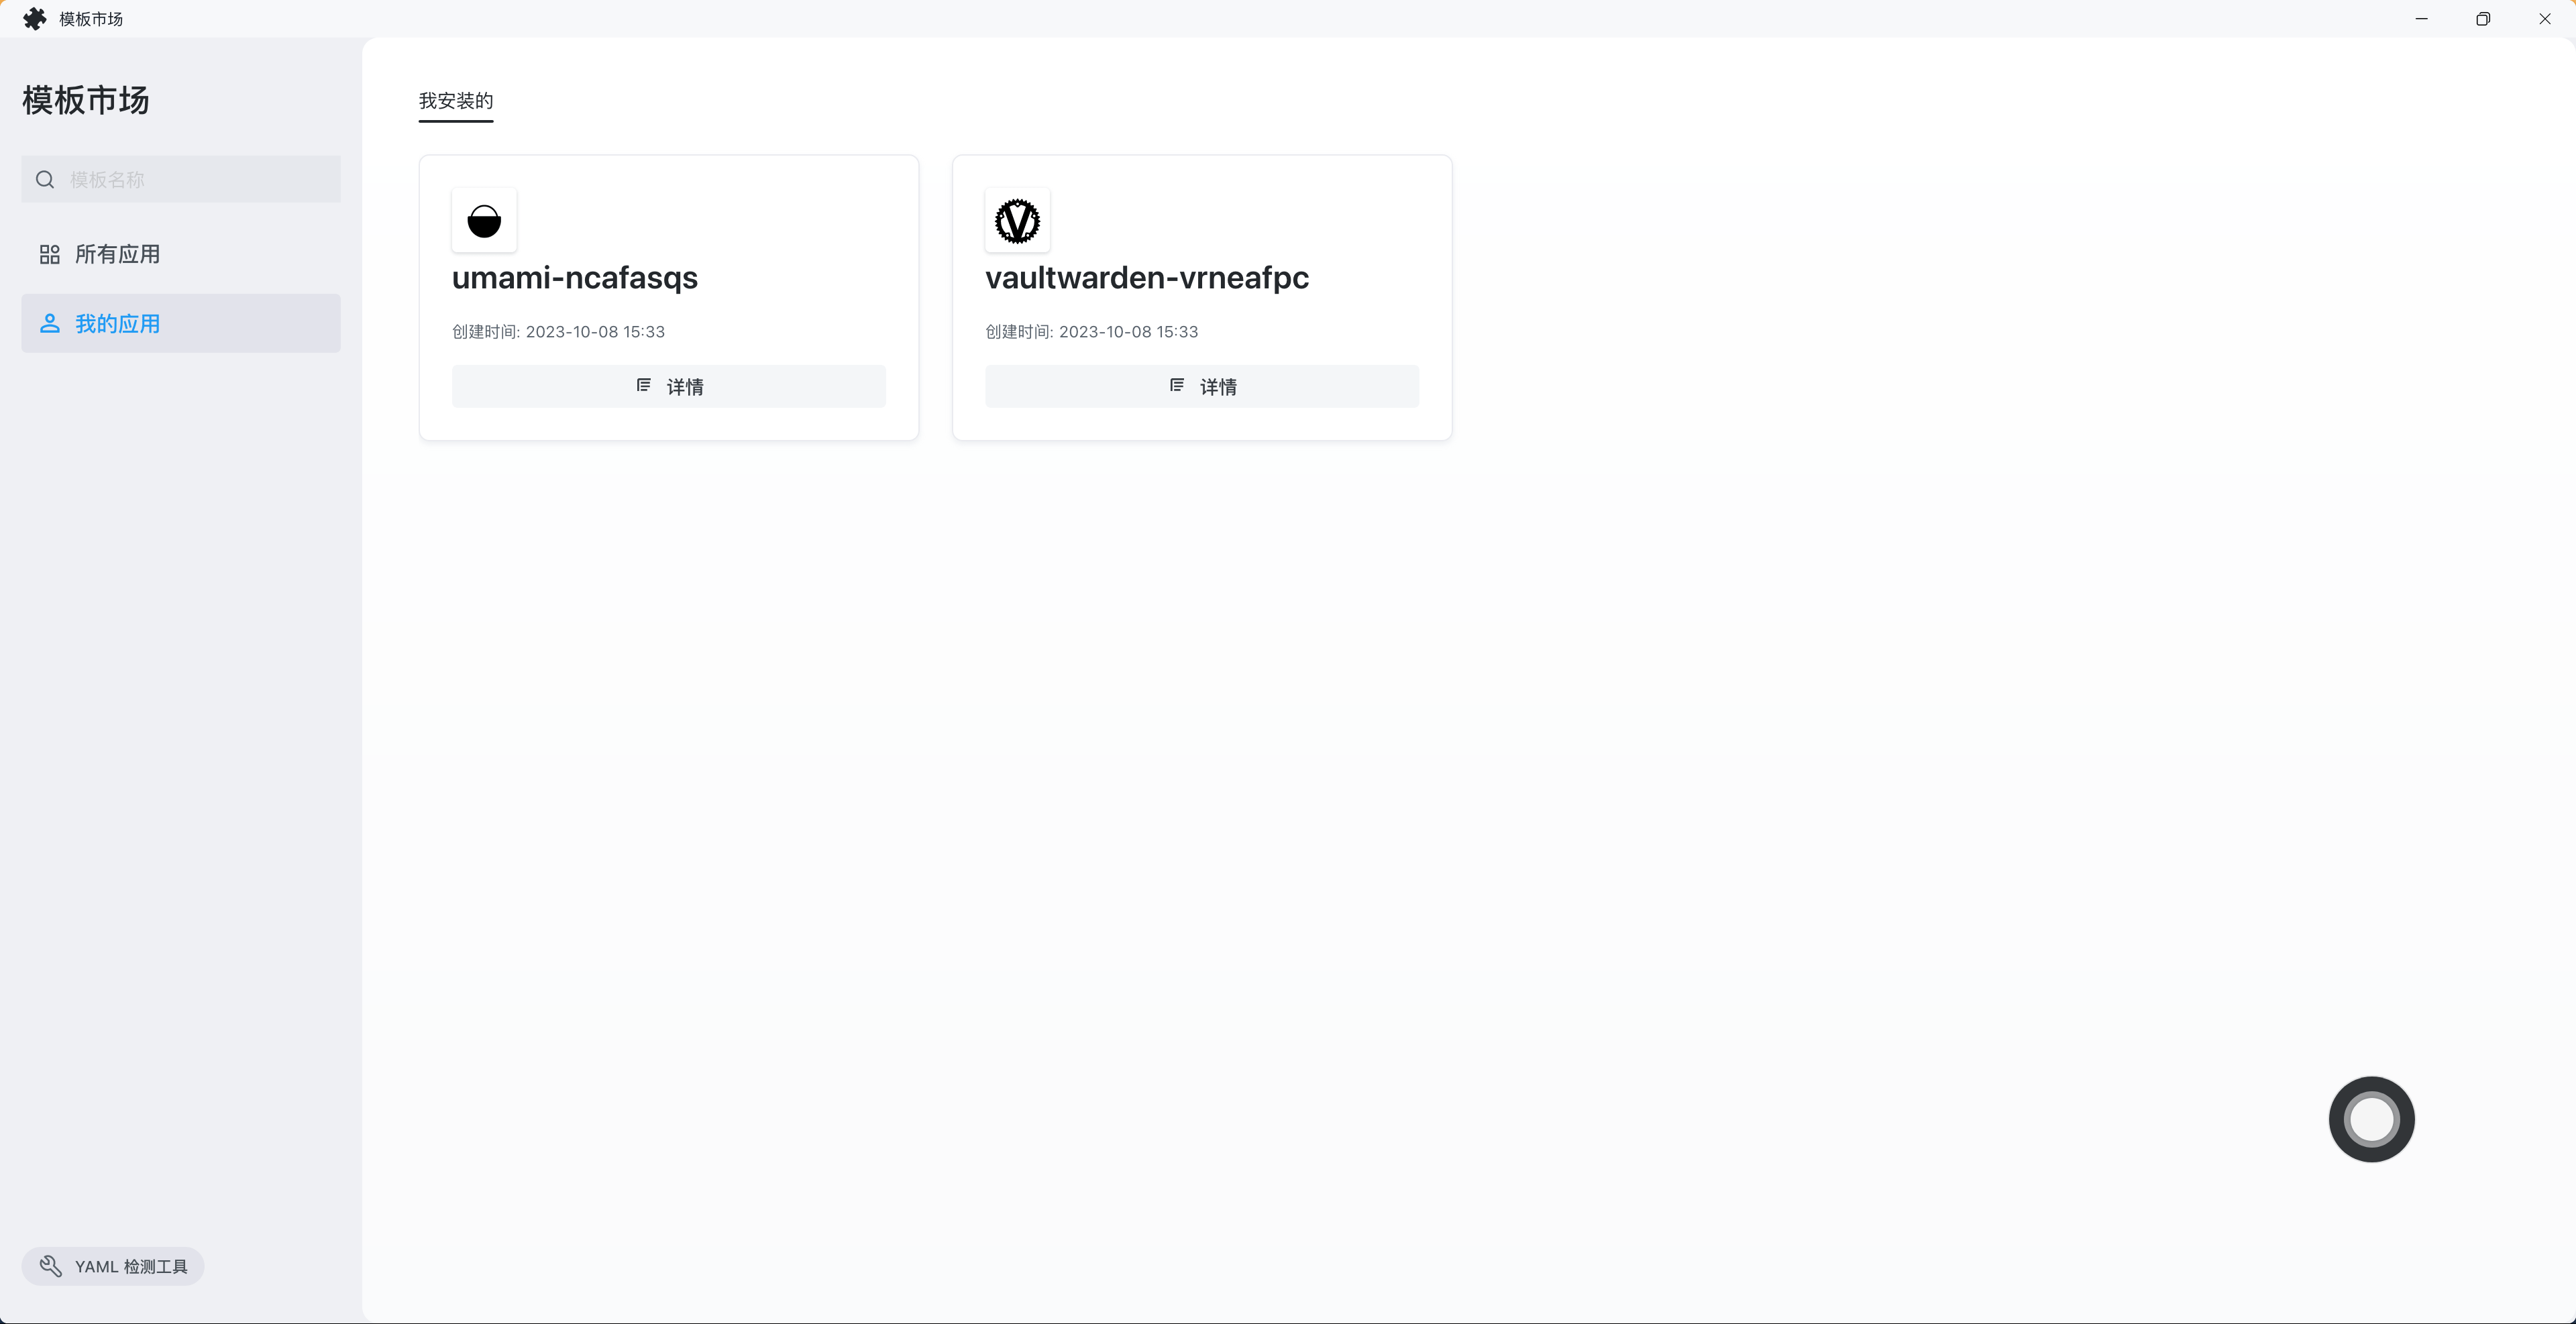Click the floating circular assistant button

coord(2371,1119)
